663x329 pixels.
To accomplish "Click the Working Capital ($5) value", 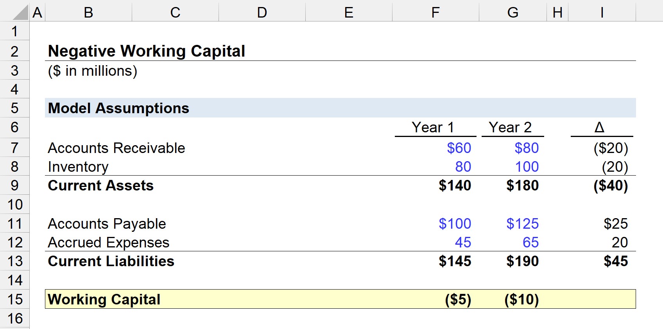I will 457,299.
